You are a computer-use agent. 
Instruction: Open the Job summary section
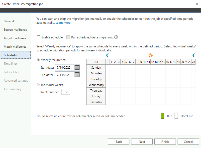pyautogui.click(x=12, y=89)
